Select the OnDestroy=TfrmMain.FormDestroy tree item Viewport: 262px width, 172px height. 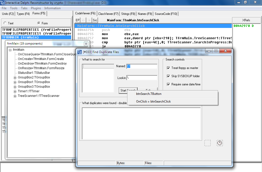[x=42, y=64]
